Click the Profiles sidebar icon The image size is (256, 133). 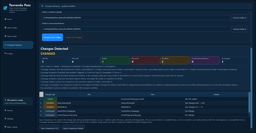[5, 54]
